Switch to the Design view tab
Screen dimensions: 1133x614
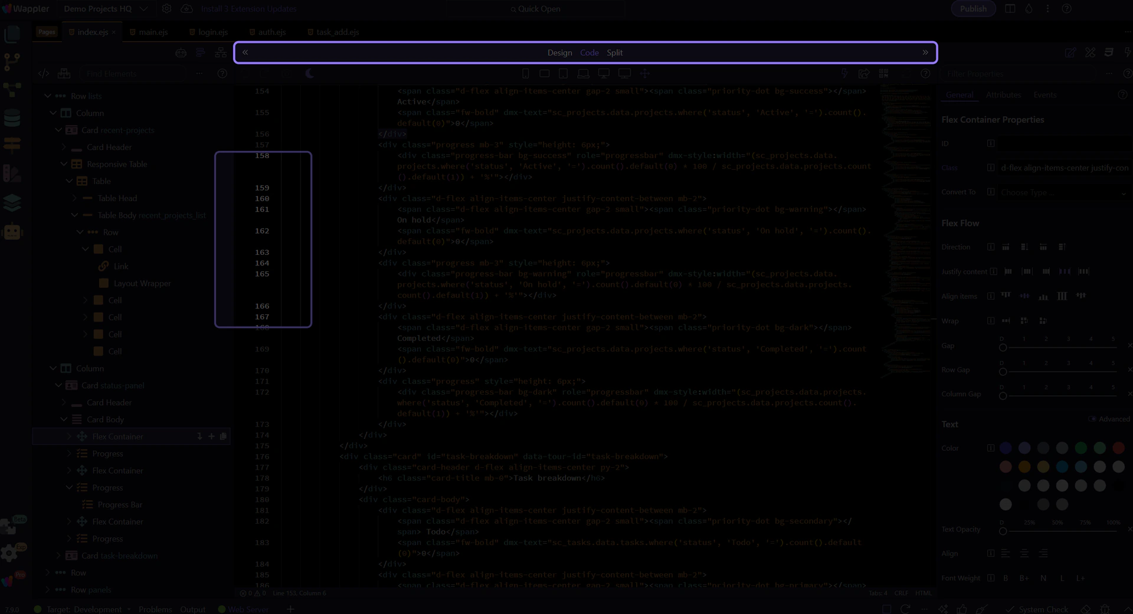(x=559, y=52)
